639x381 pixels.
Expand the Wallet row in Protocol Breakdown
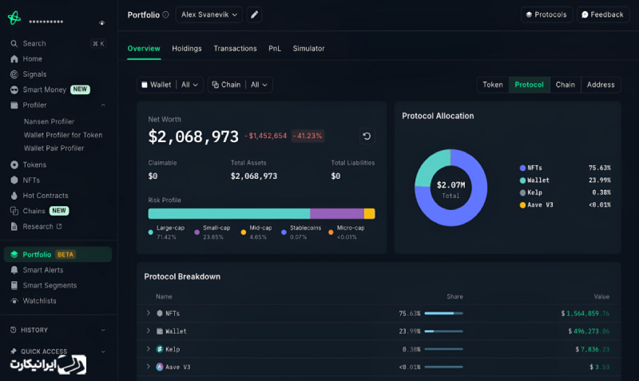pos(149,331)
